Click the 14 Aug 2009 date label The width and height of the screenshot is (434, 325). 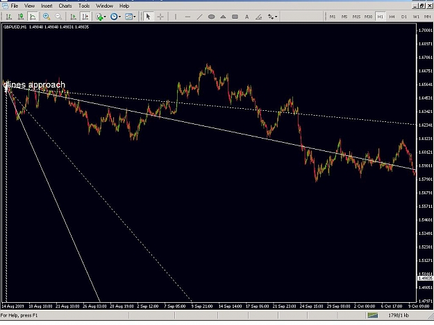(x=12, y=306)
